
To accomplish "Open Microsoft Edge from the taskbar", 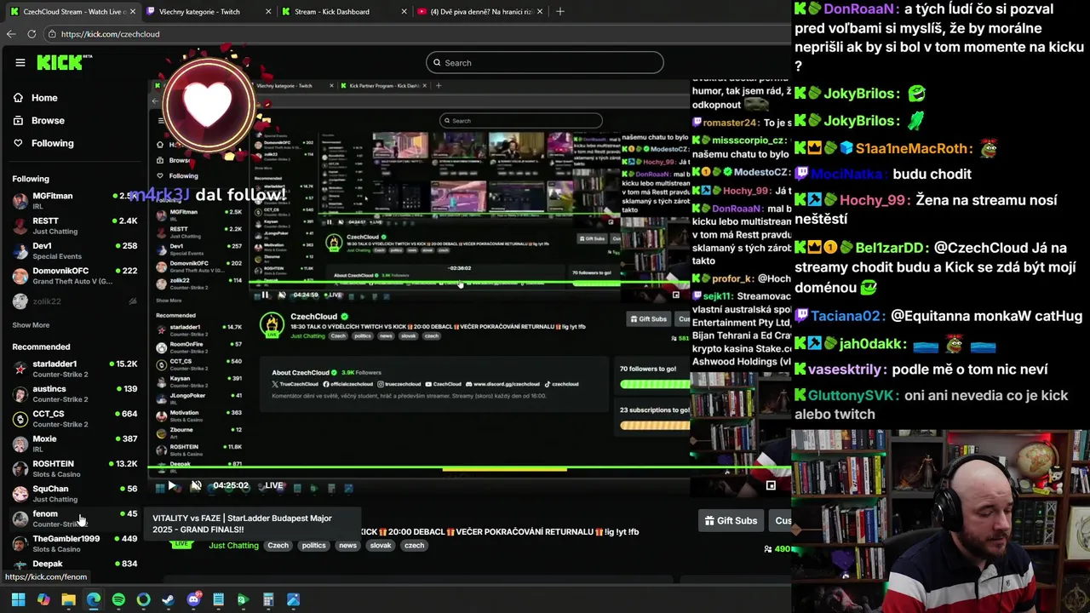I will 93,599.
